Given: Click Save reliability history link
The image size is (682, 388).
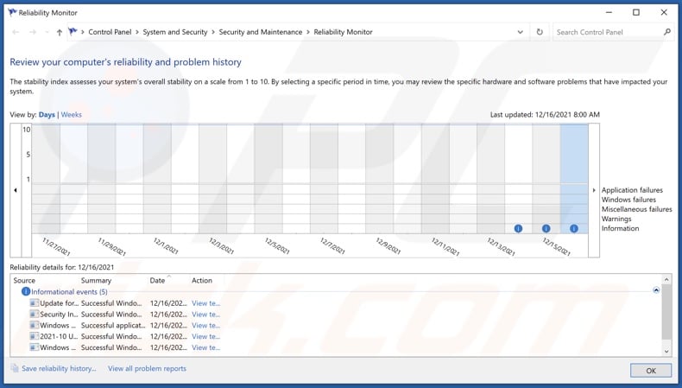Looking at the screenshot, I should coord(59,368).
